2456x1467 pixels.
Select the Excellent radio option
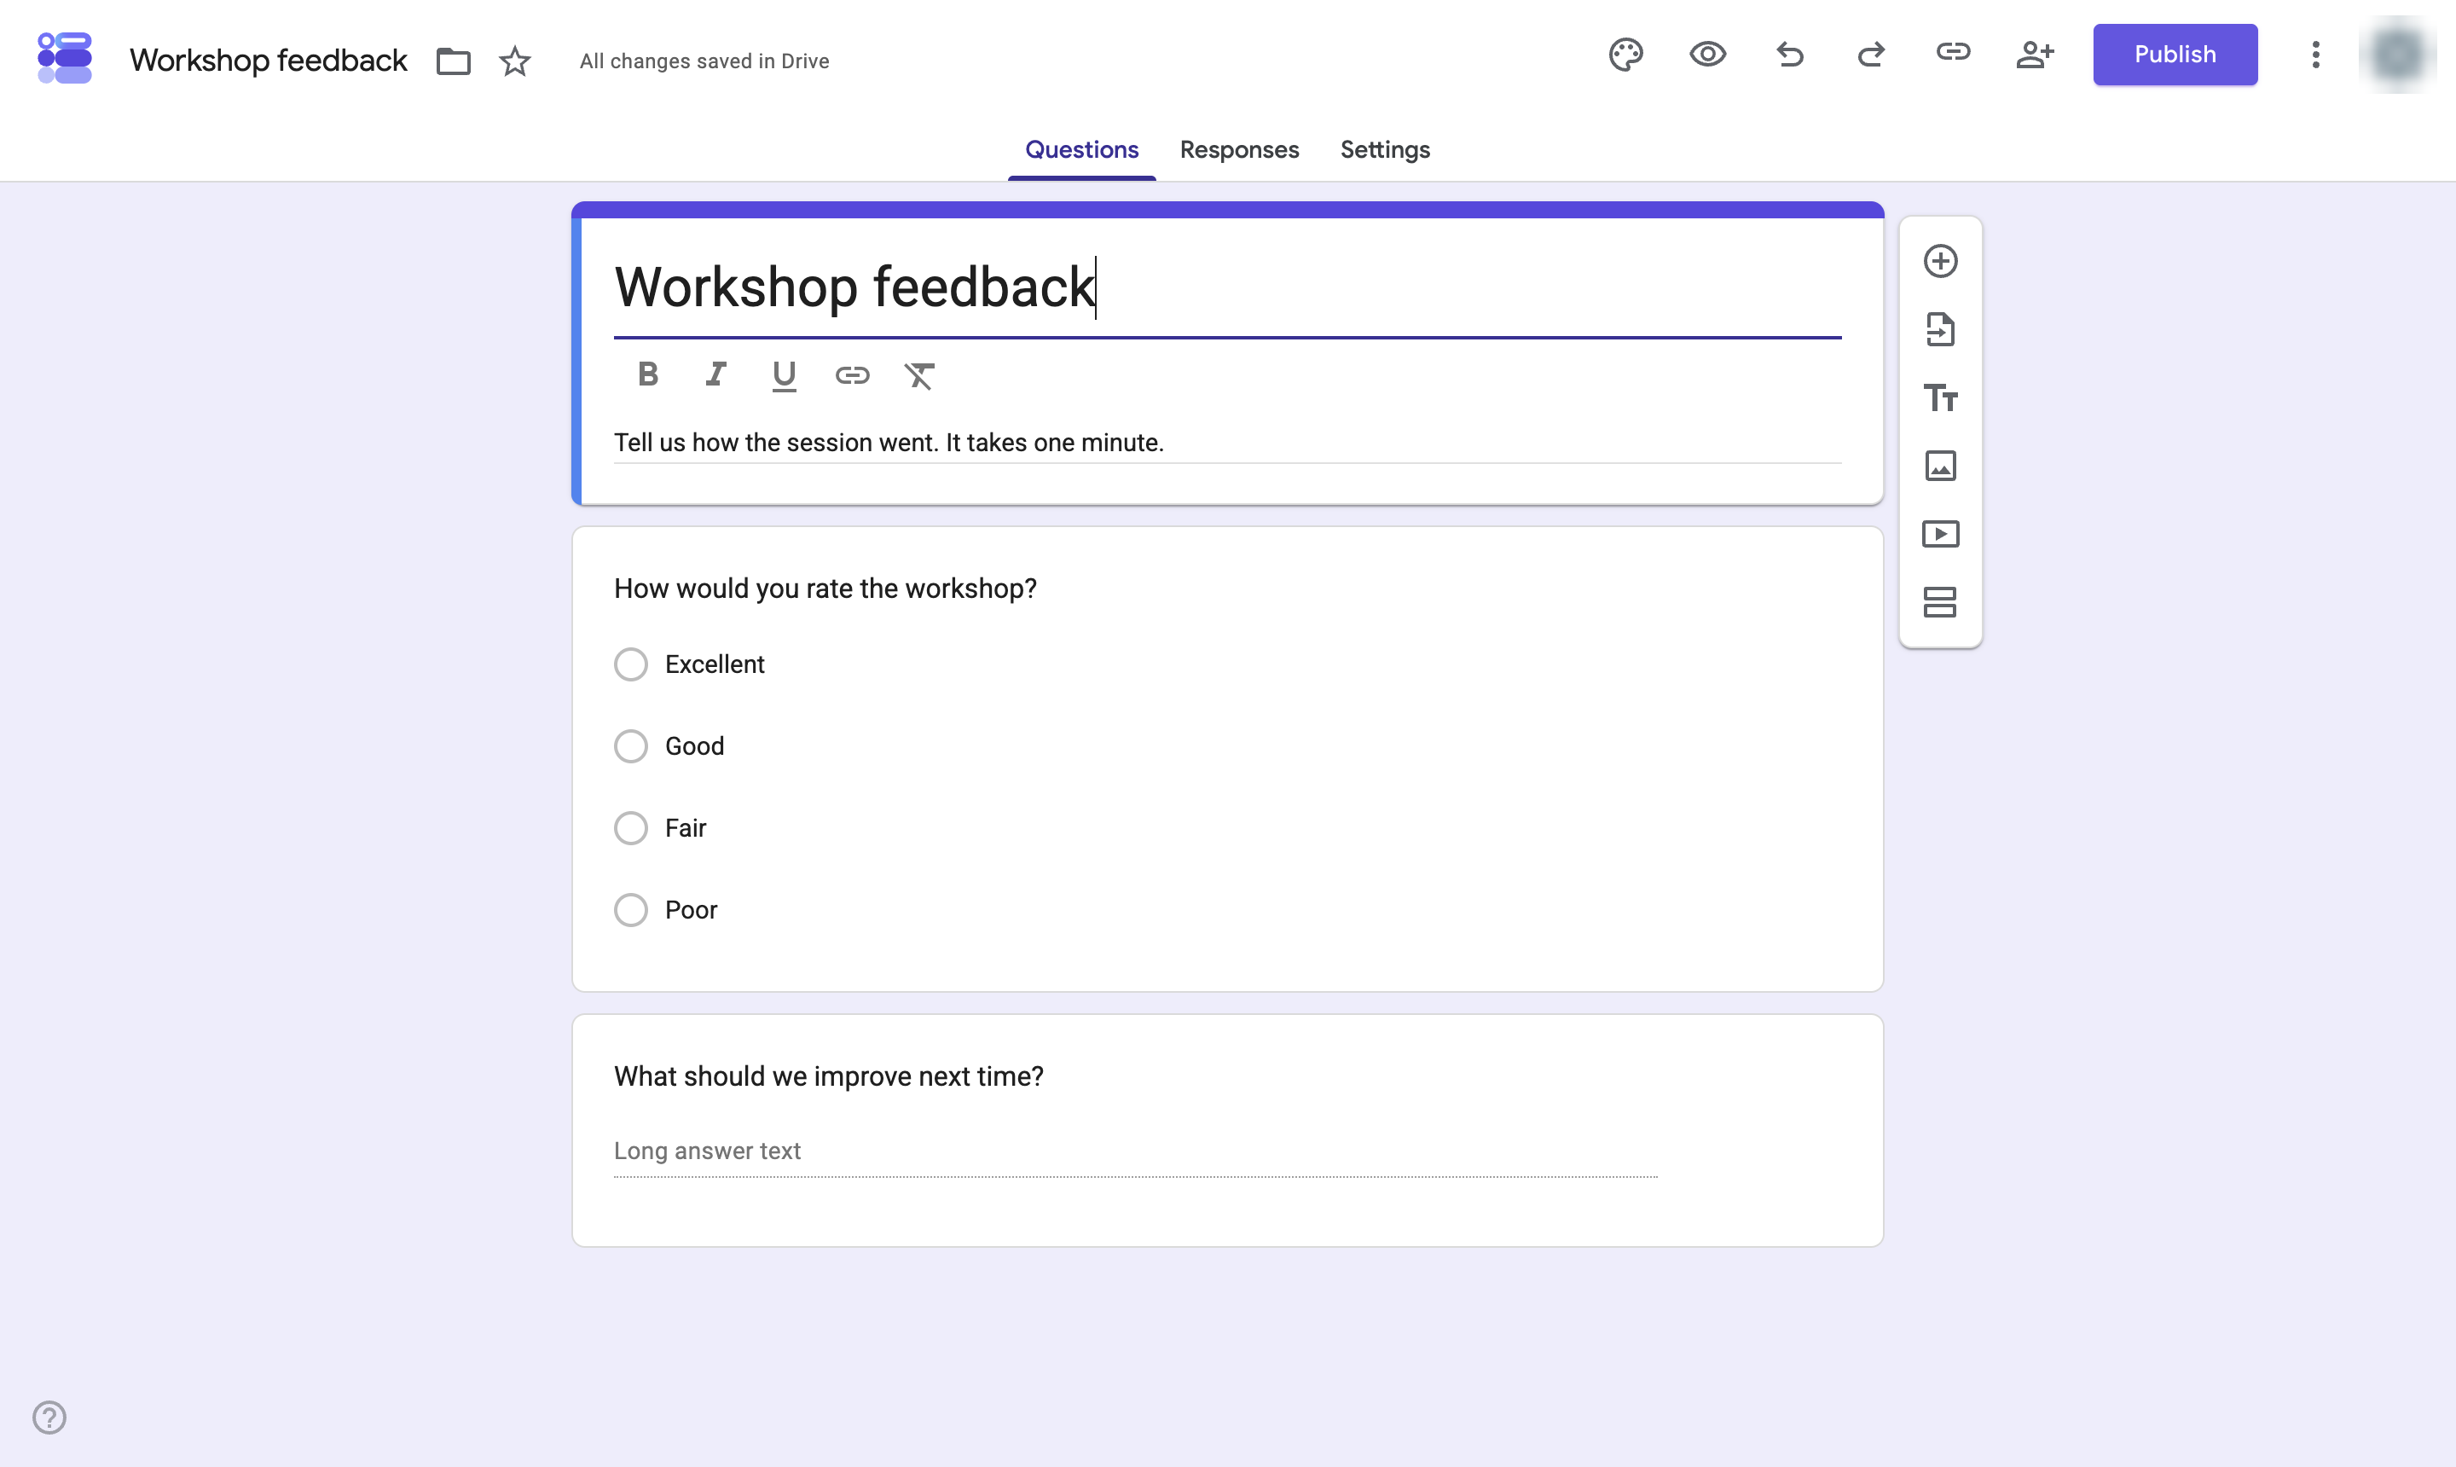[630, 664]
